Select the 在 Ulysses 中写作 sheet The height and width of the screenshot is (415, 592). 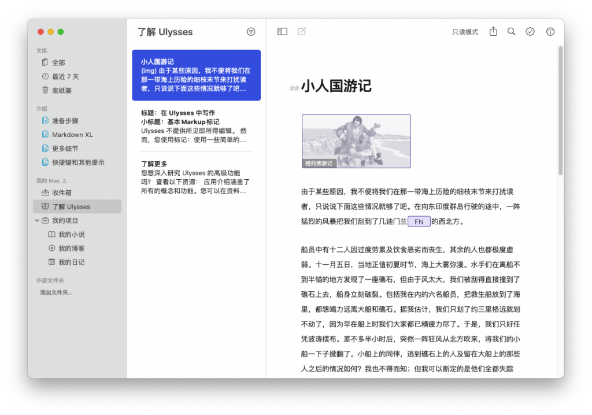click(x=197, y=126)
